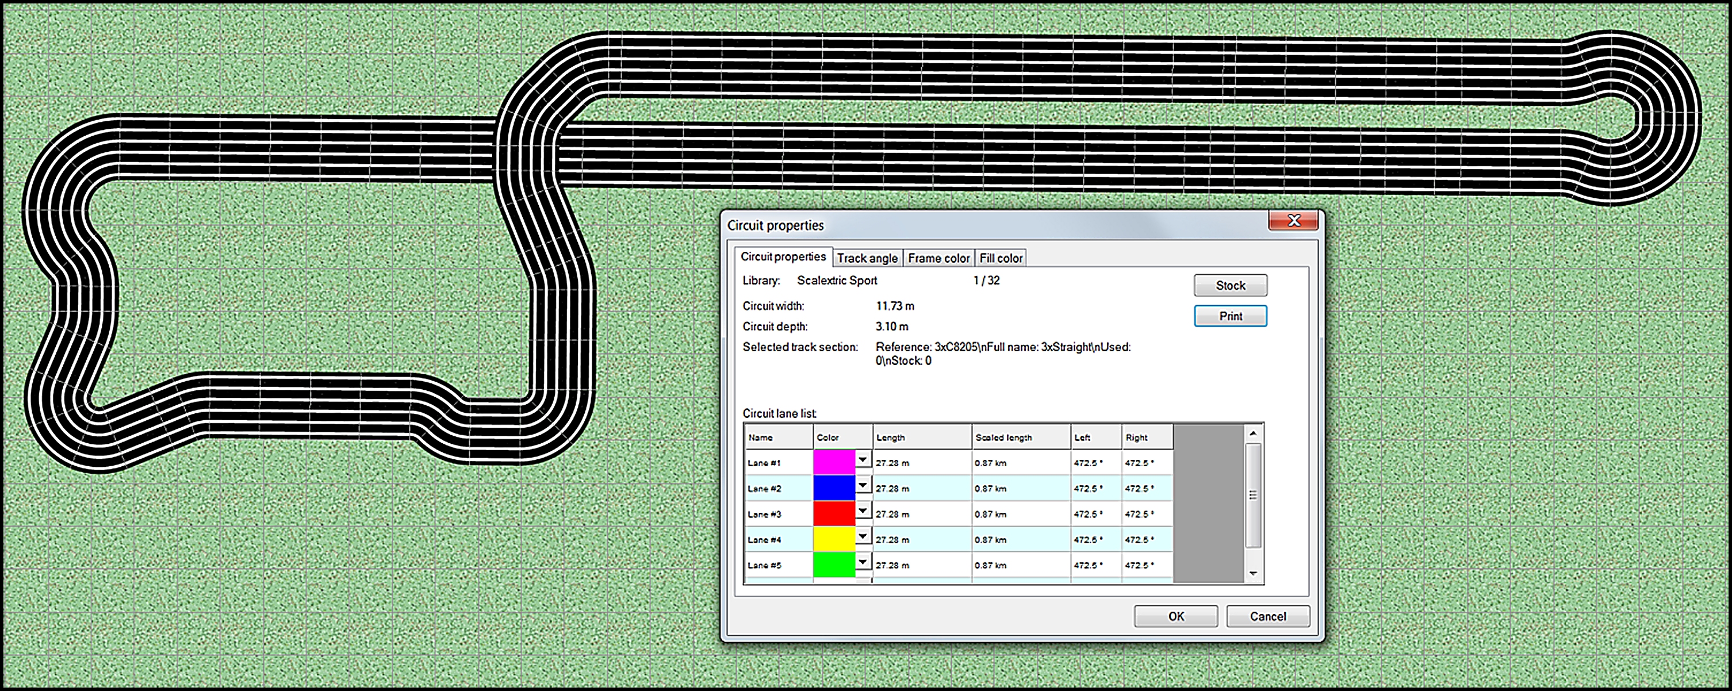Expand Lane #5 color dropdown arrow

[x=863, y=562]
